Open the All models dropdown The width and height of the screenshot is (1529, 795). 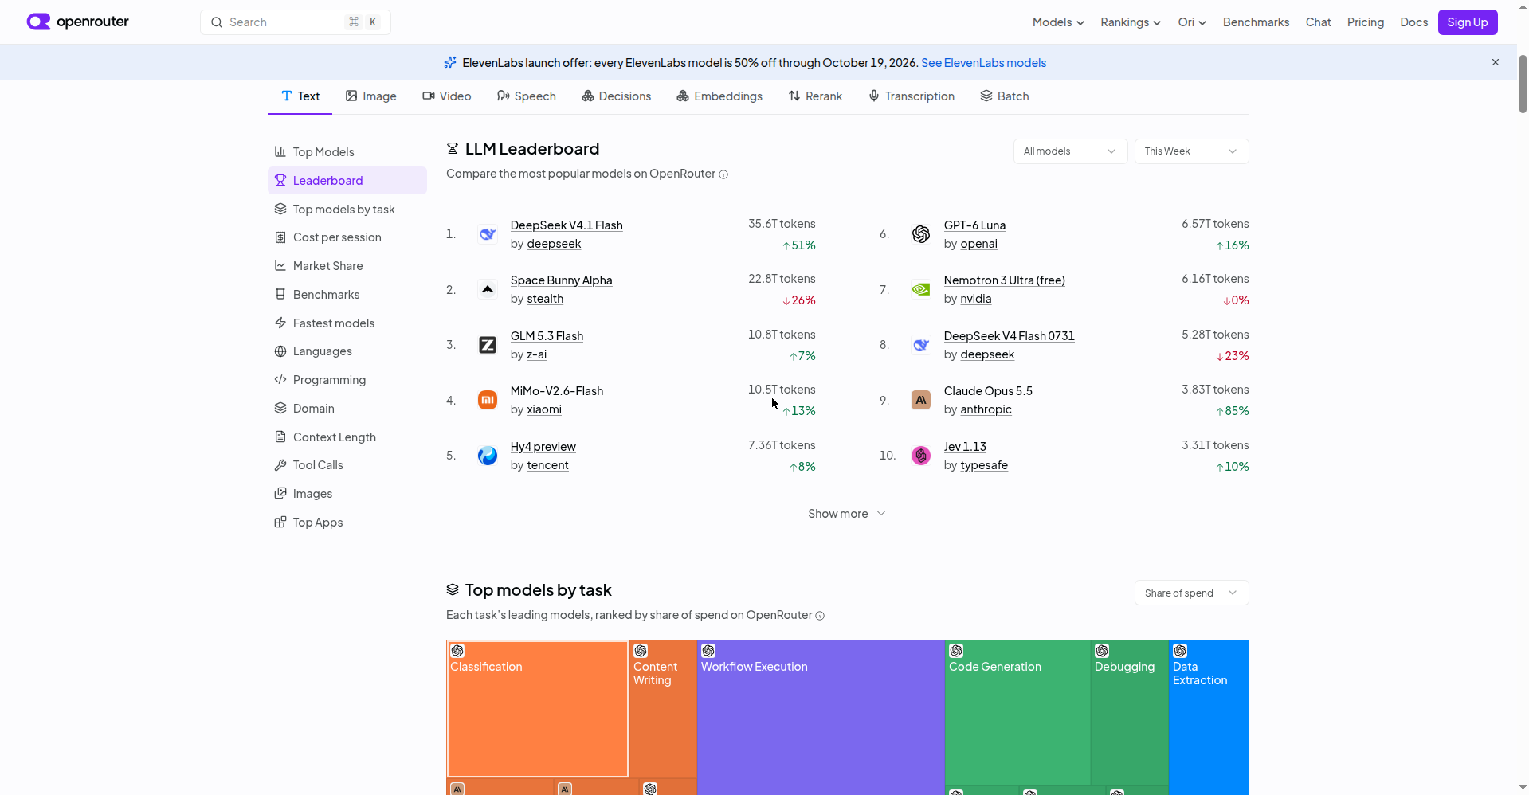tap(1070, 151)
